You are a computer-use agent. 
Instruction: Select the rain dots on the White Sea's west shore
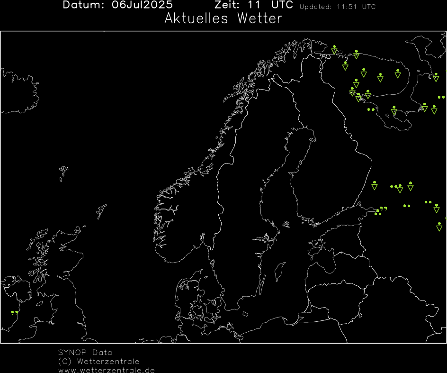pos(371,109)
